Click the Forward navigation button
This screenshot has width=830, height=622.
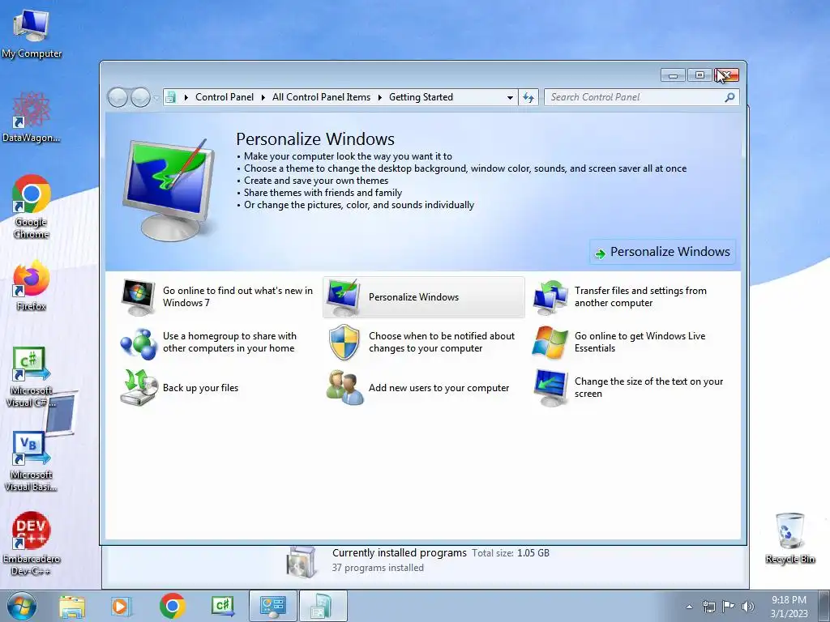pyautogui.click(x=140, y=97)
